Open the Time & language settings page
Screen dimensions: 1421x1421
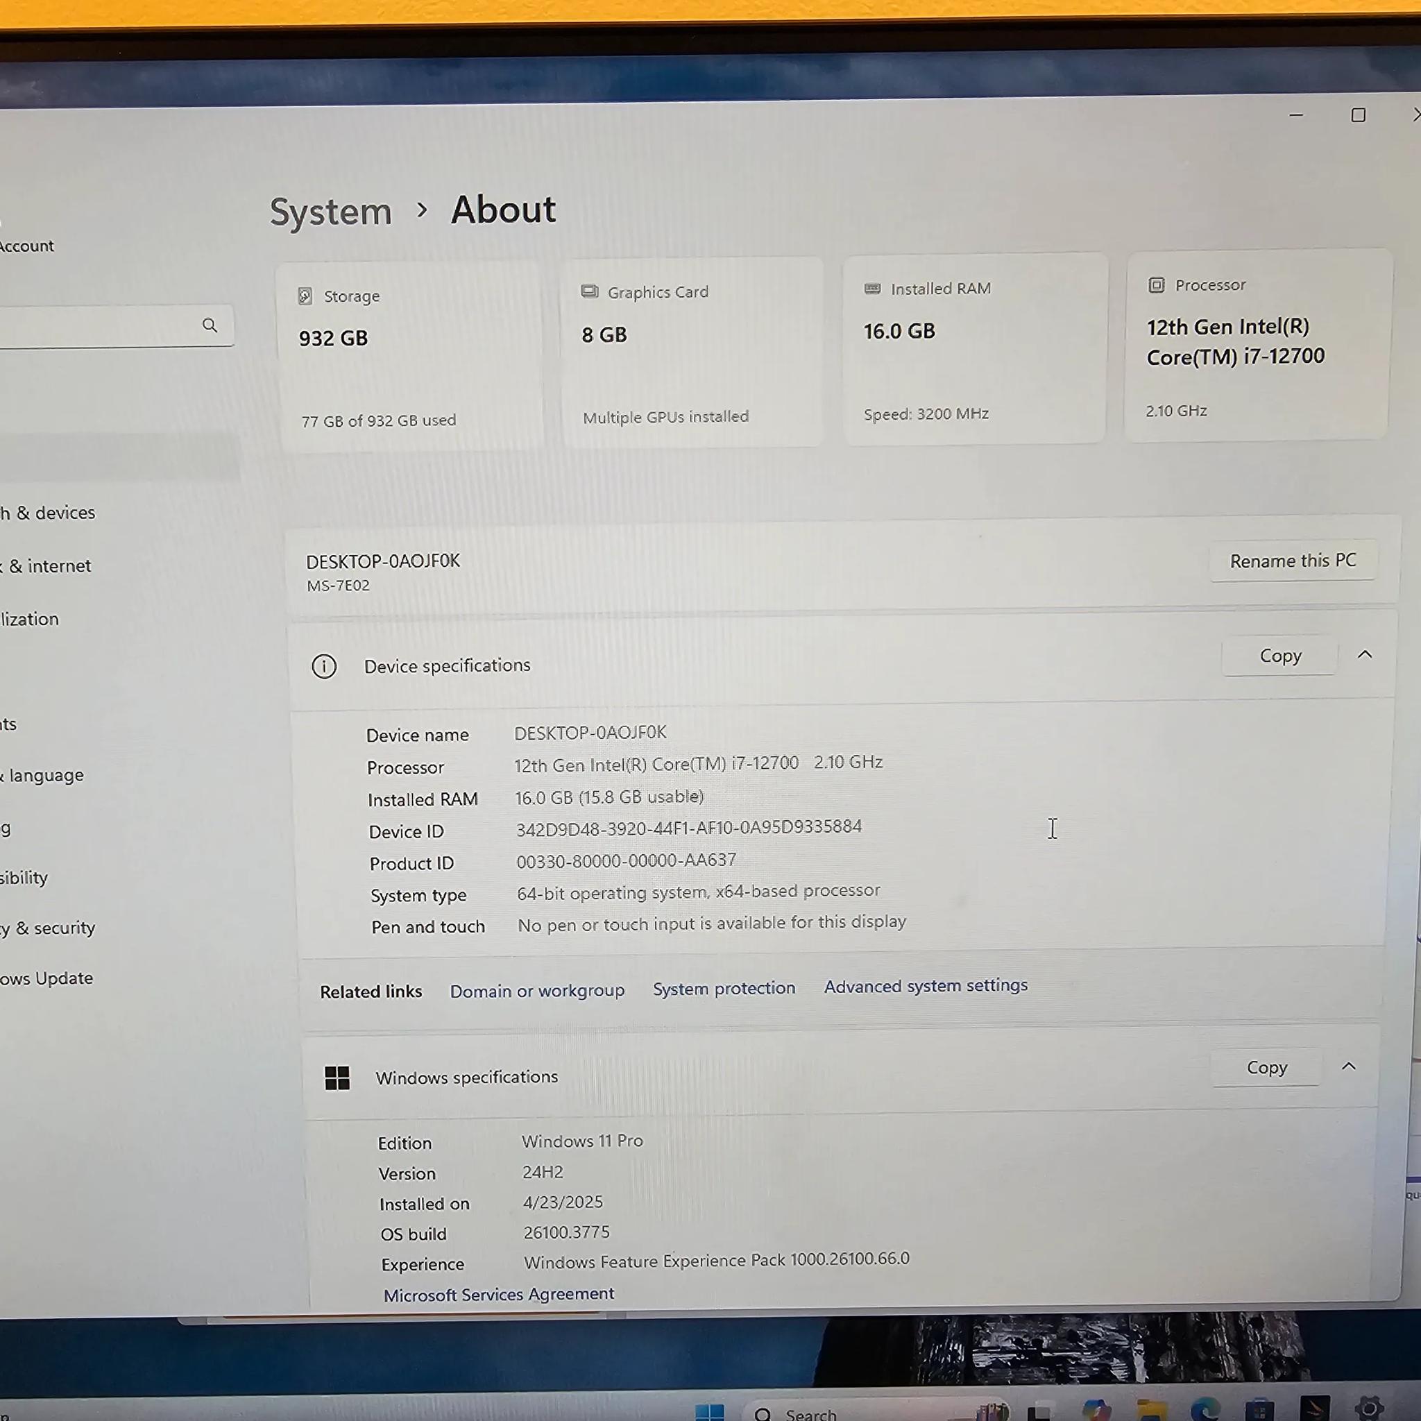[42, 775]
